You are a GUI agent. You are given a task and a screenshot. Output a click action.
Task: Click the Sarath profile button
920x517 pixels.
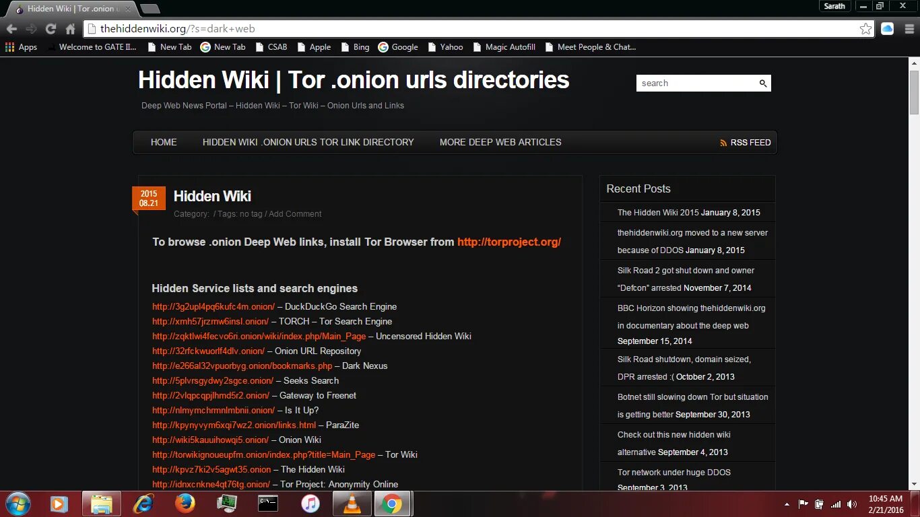(x=834, y=6)
